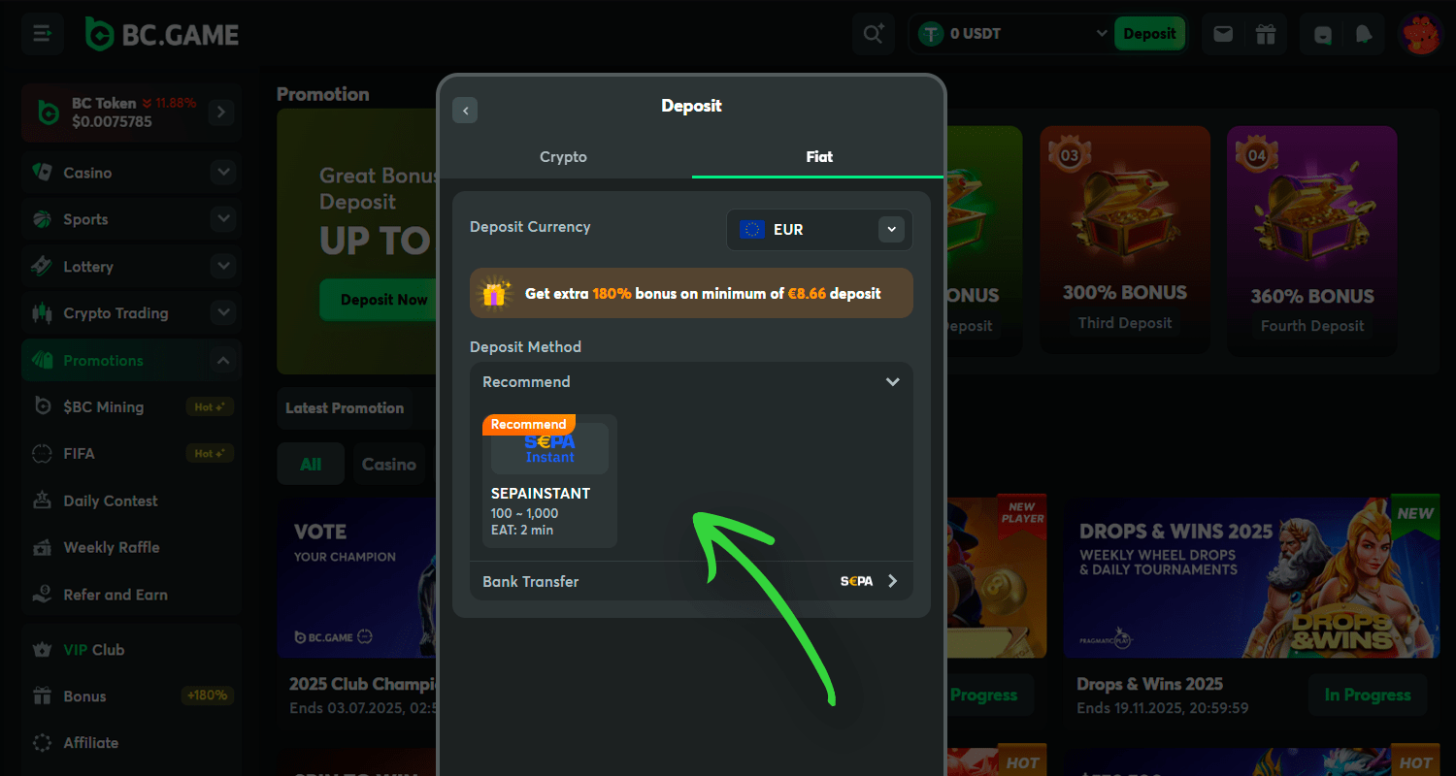Select the Casino promotions filter tab
This screenshot has height=776, width=1456.
click(x=389, y=464)
